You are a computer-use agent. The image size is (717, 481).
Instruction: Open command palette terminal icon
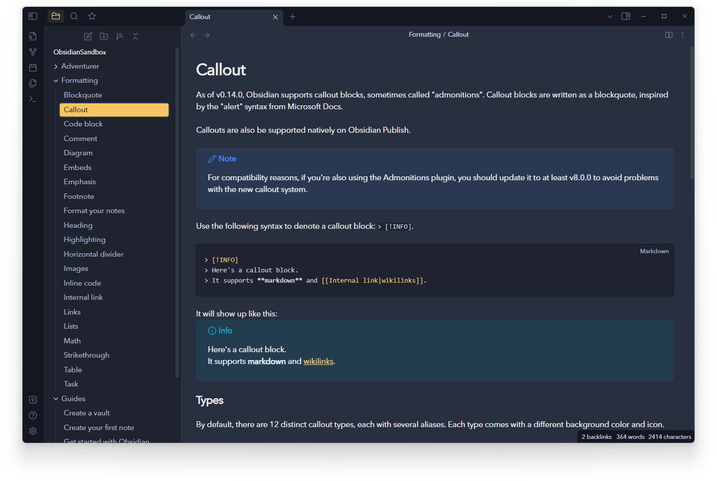pos(33,99)
